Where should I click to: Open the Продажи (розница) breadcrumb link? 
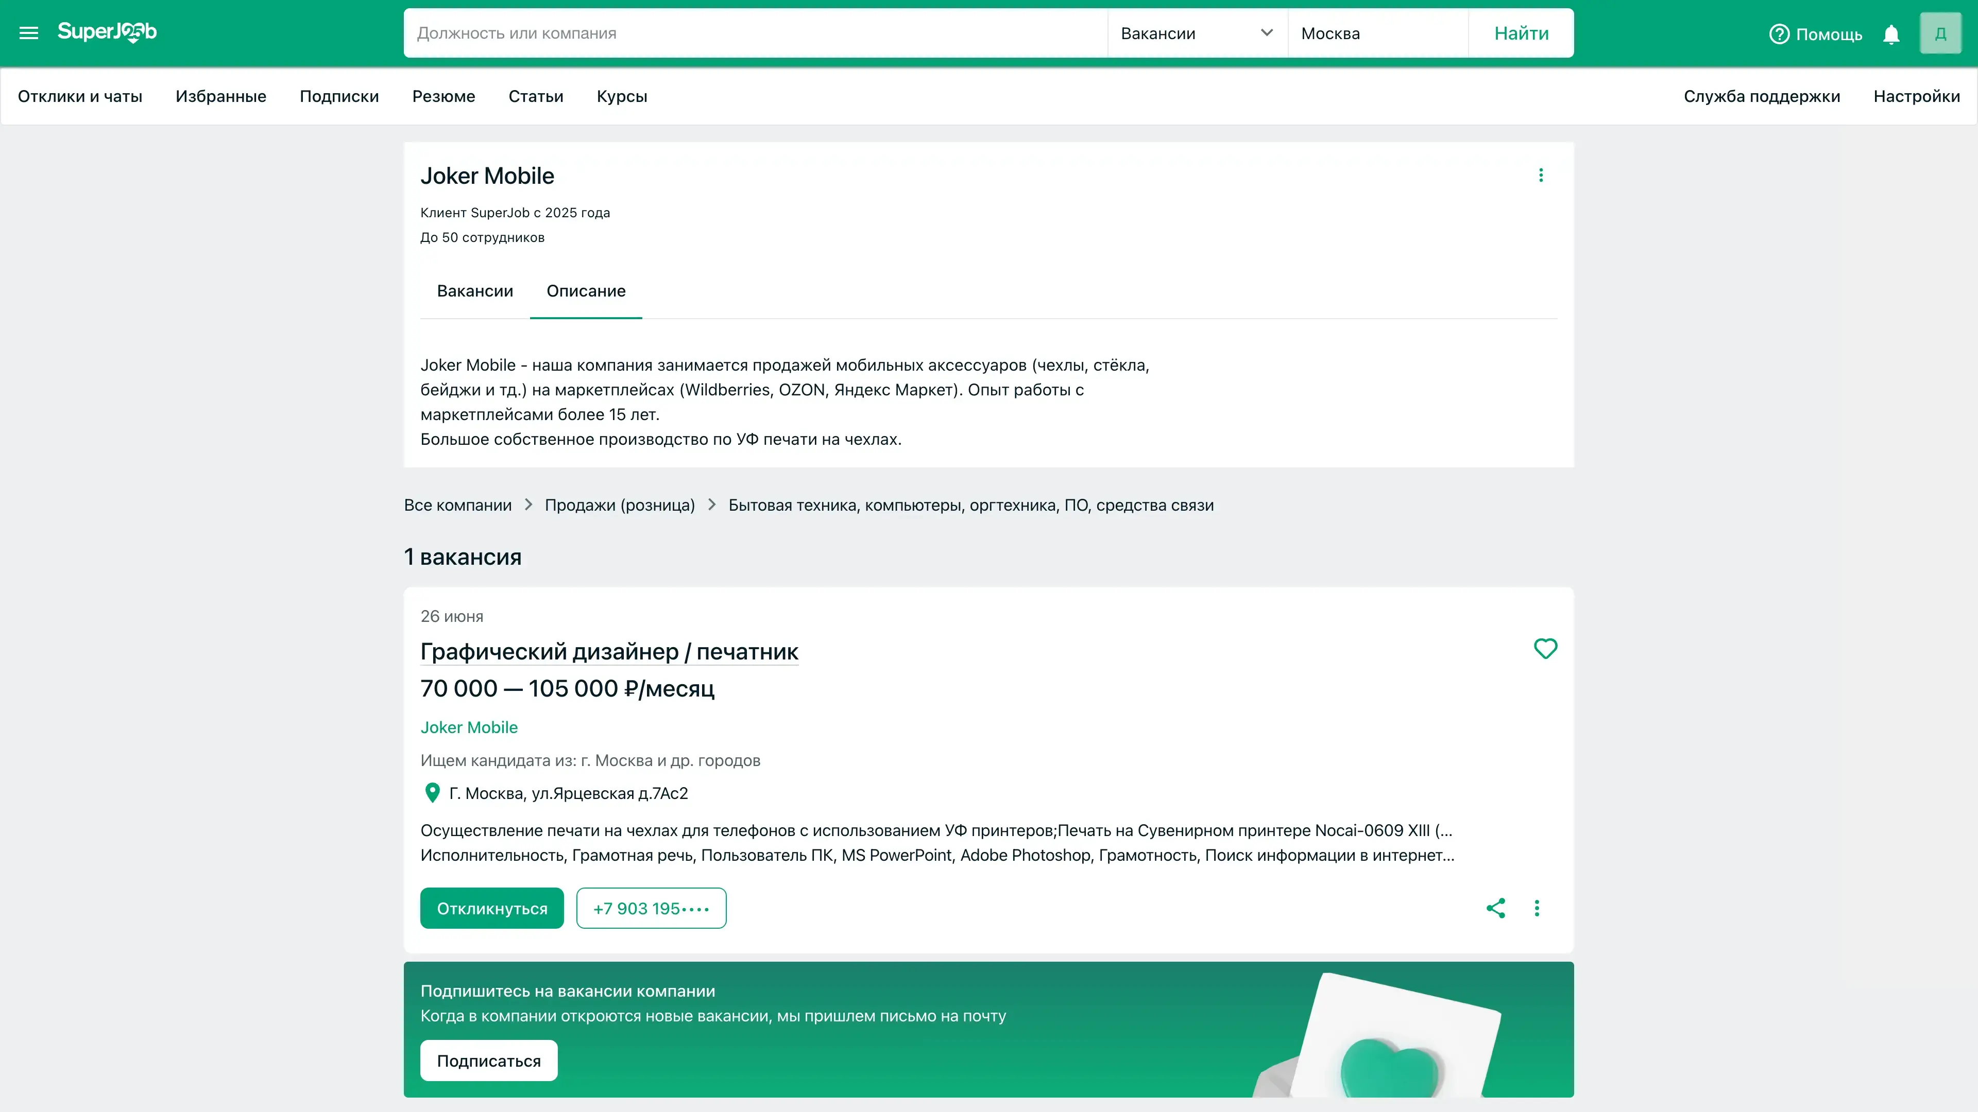tap(620, 505)
